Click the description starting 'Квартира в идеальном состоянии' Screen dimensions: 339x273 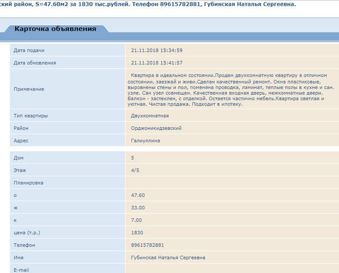[x=231, y=90]
